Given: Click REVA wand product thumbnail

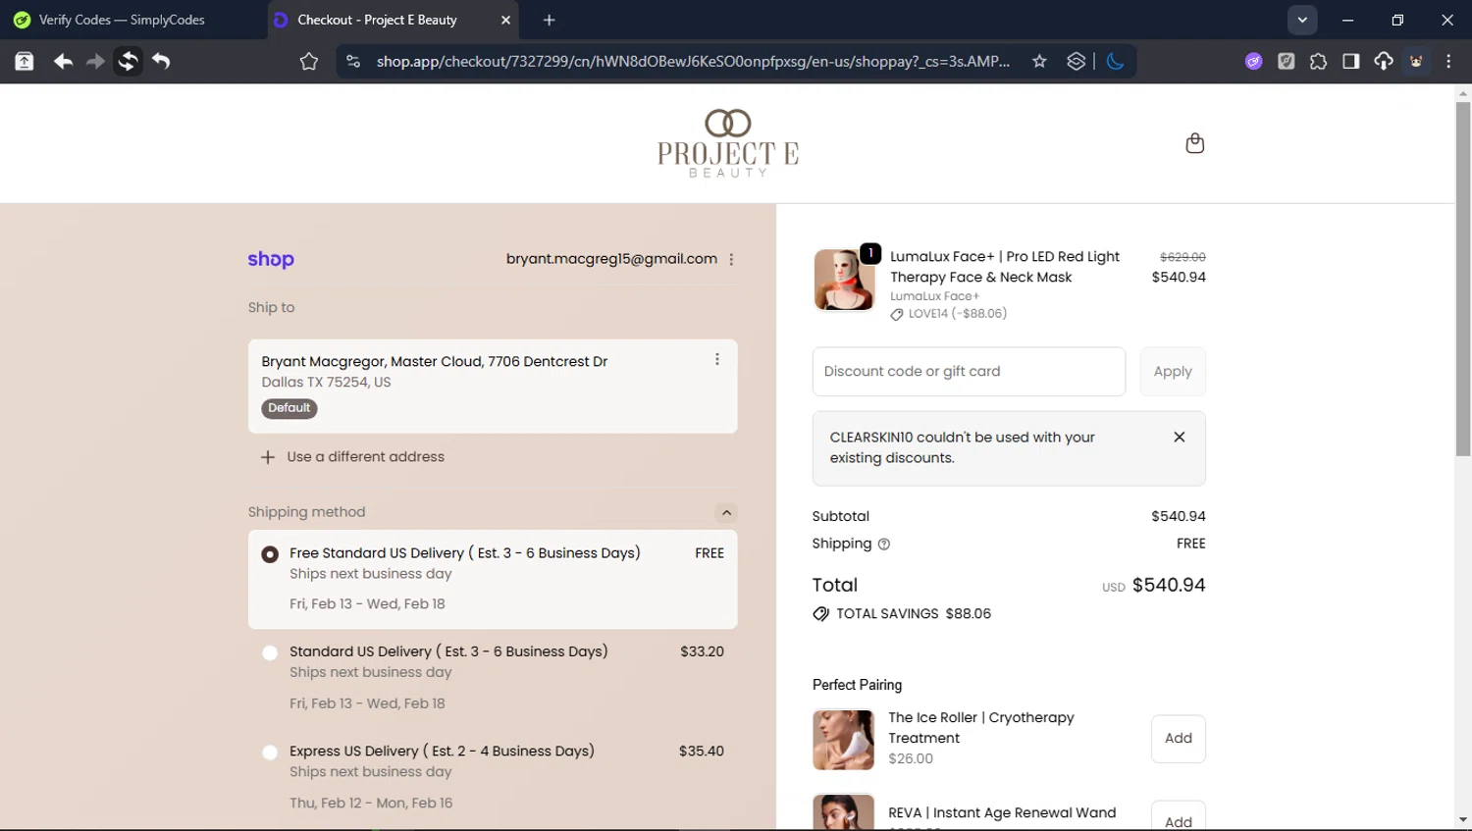Looking at the screenshot, I should 843,813.
